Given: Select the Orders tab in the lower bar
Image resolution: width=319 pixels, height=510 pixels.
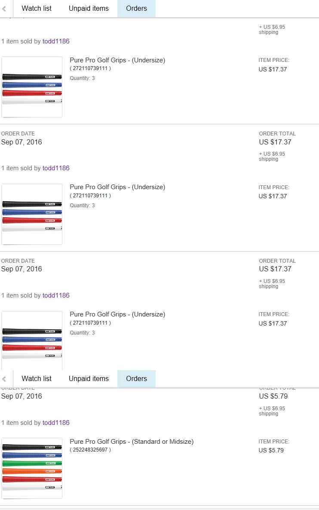Looking at the screenshot, I should click(x=136, y=379).
